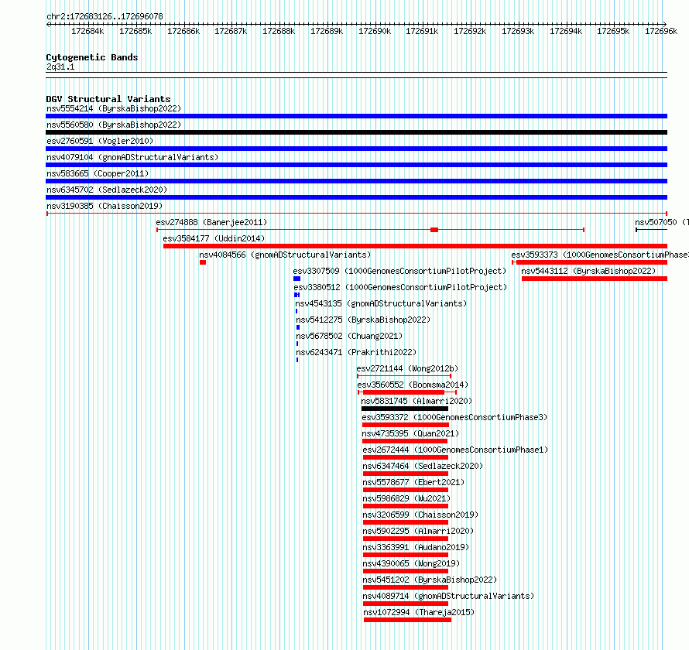Select nsv4089714 (gnomADStructuralVariants) label
Screen dimensions: 689x650
(448, 596)
